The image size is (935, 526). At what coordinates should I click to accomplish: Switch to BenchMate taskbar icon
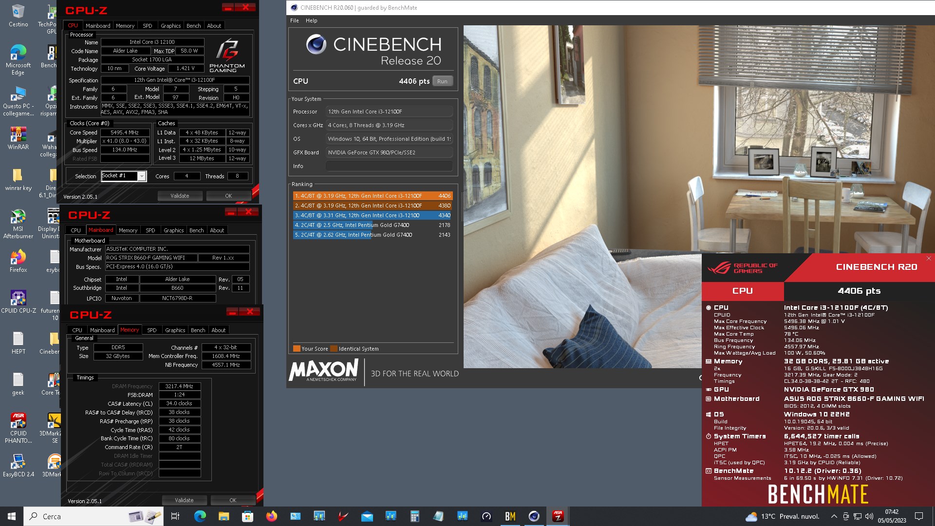click(510, 516)
